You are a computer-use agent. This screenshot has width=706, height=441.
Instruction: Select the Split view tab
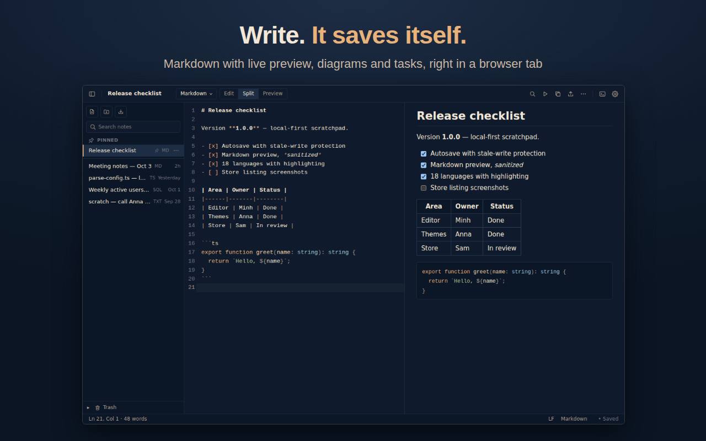click(249, 94)
